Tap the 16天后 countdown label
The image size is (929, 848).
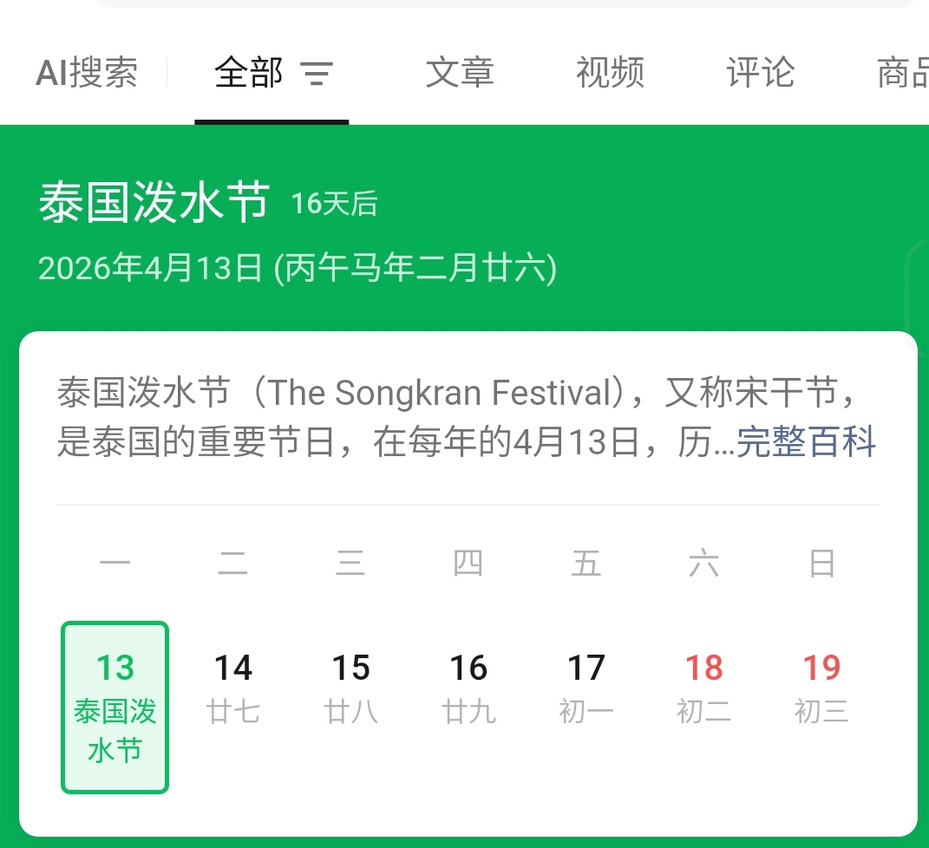[334, 204]
